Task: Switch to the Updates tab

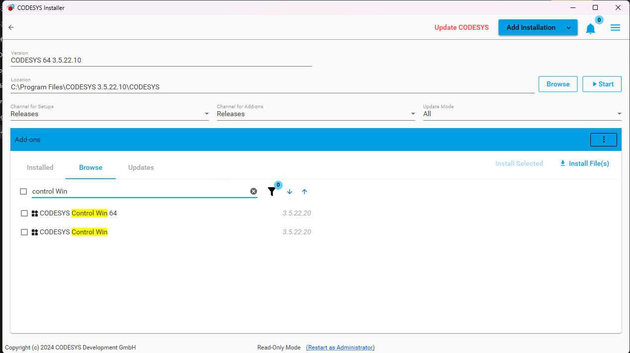Action: pyautogui.click(x=141, y=167)
